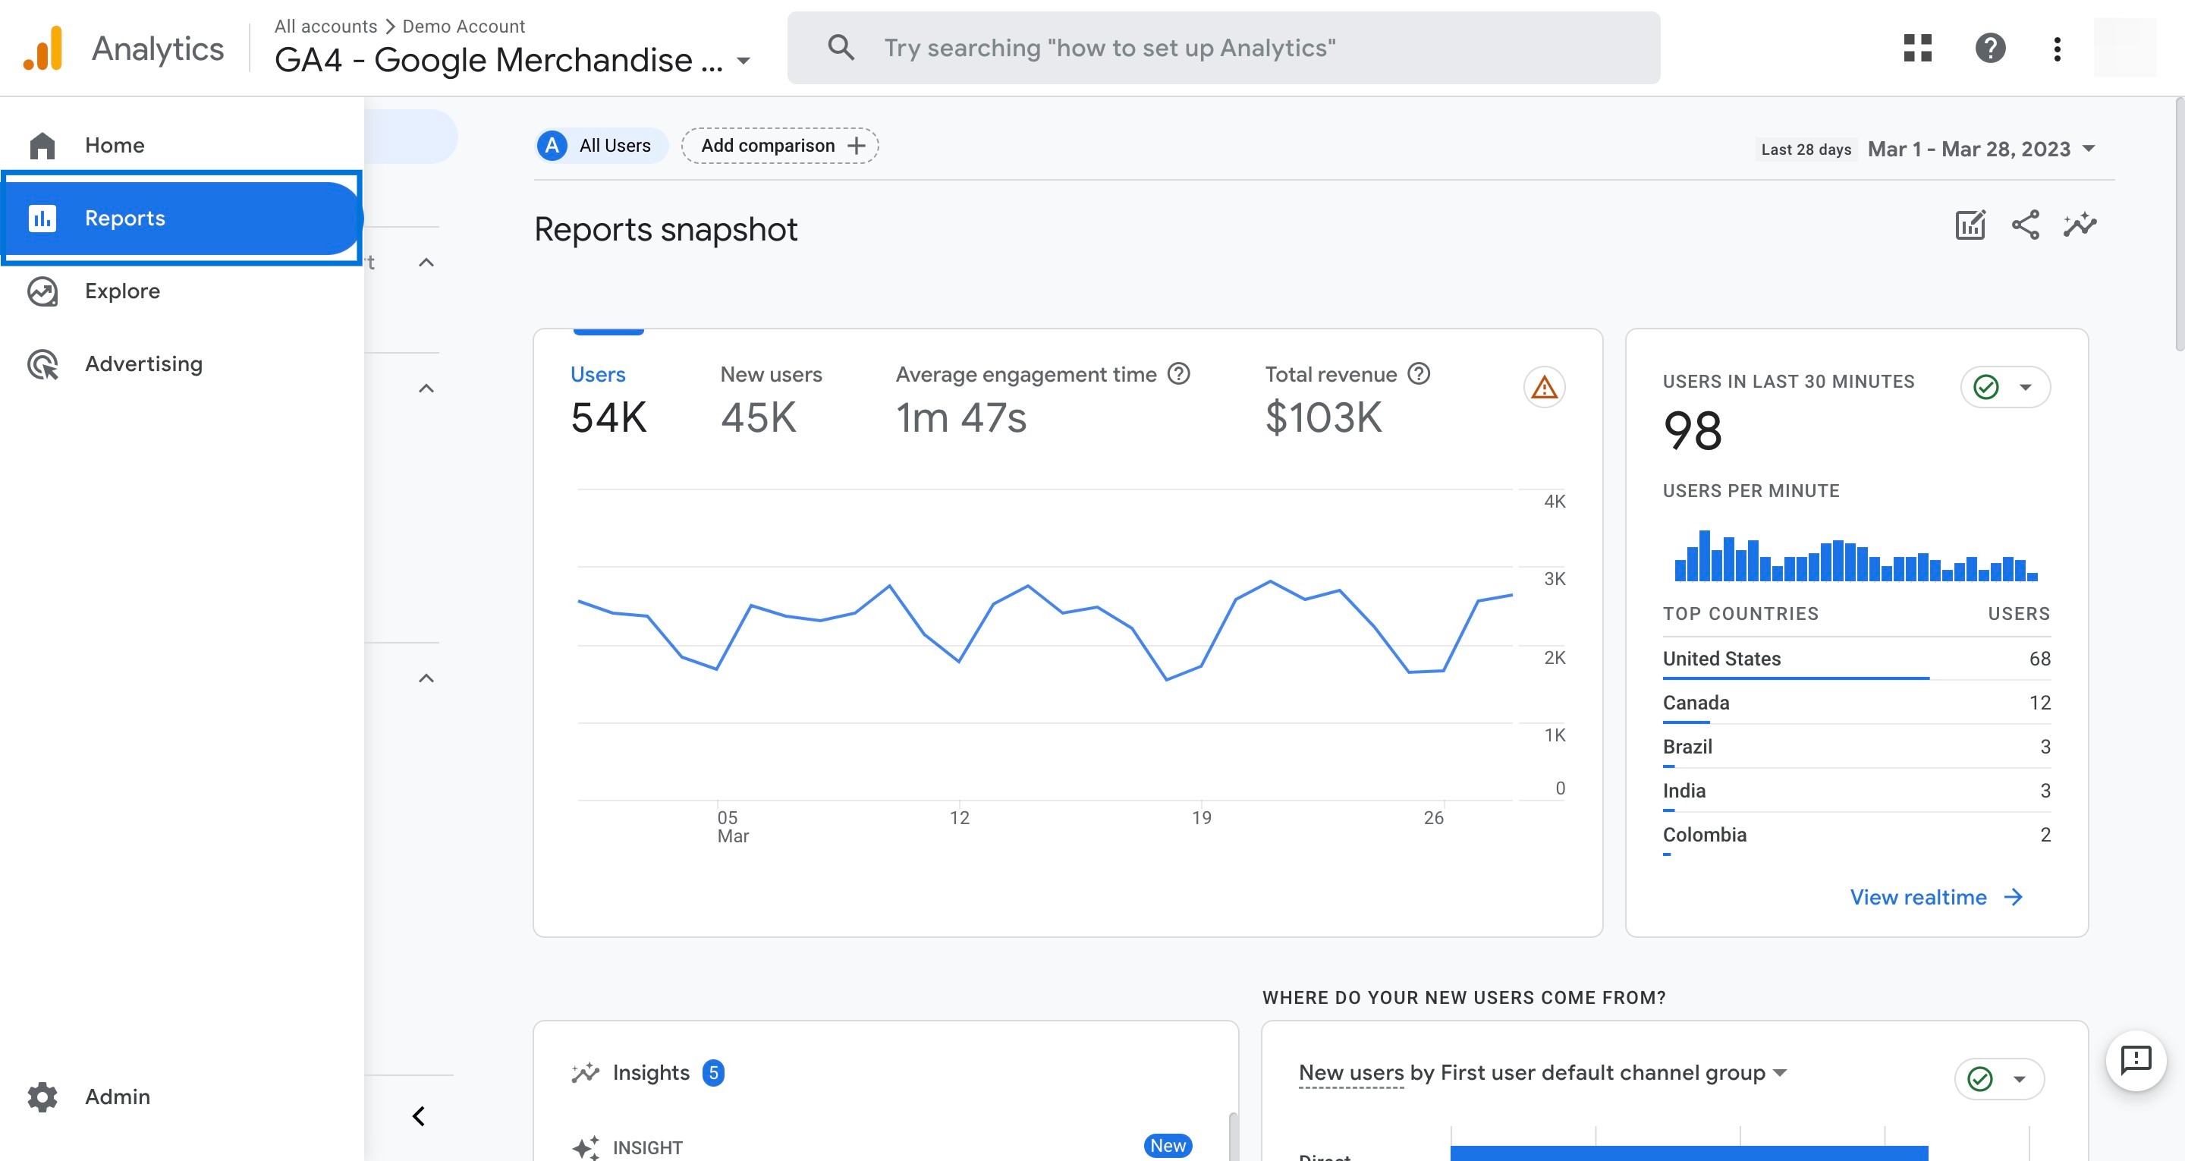The width and height of the screenshot is (2185, 1161).
Task: Click the Share this report icon
Action: [2026, 225]
